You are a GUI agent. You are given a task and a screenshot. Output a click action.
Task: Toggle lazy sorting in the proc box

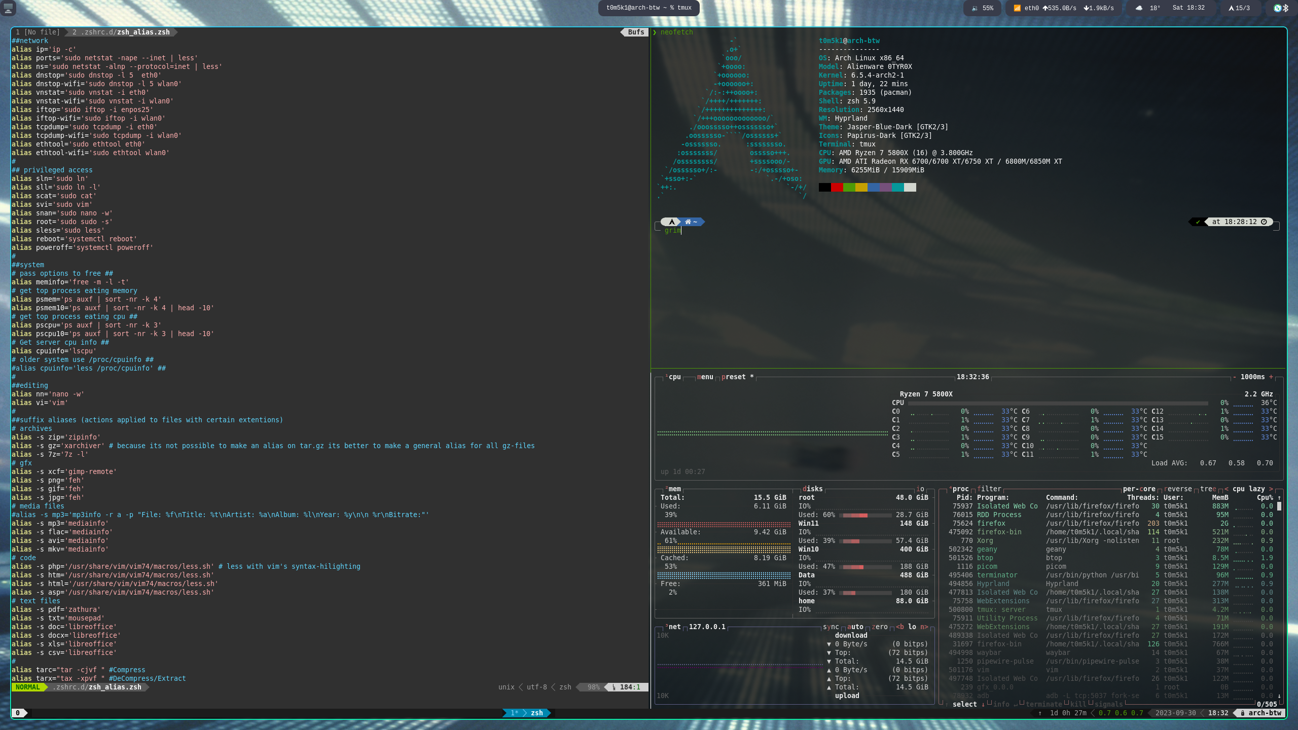(x=1257, y=489)
